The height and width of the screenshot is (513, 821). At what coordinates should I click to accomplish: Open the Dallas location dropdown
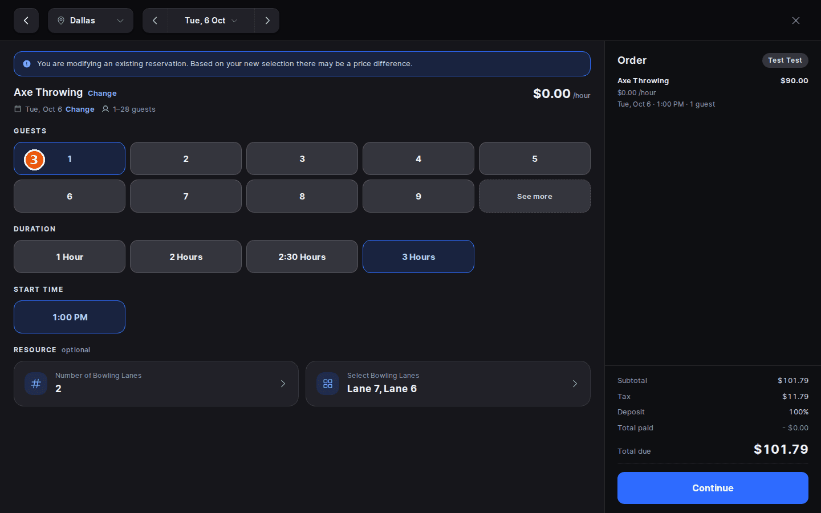click(x=91, y=21)
